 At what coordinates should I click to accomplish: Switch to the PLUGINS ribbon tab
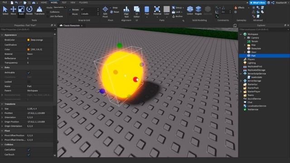pos(83,3)
